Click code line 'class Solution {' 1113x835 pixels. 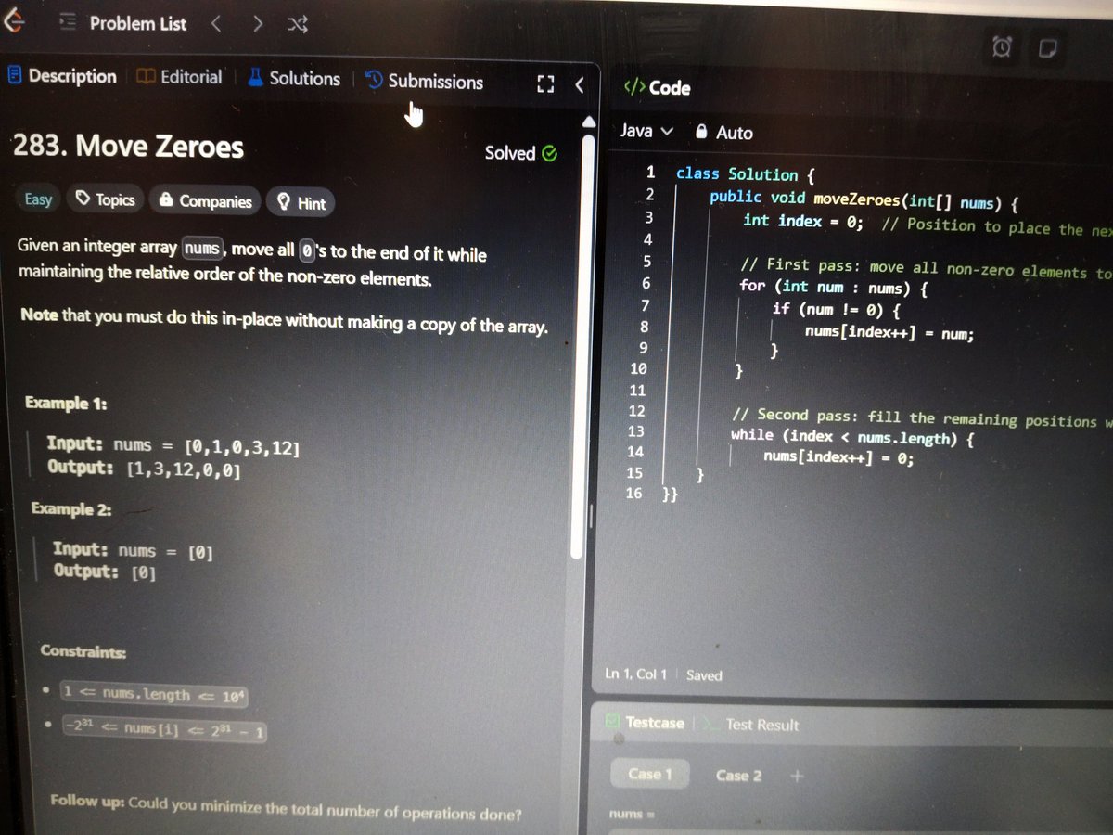(x=745, y=174)
